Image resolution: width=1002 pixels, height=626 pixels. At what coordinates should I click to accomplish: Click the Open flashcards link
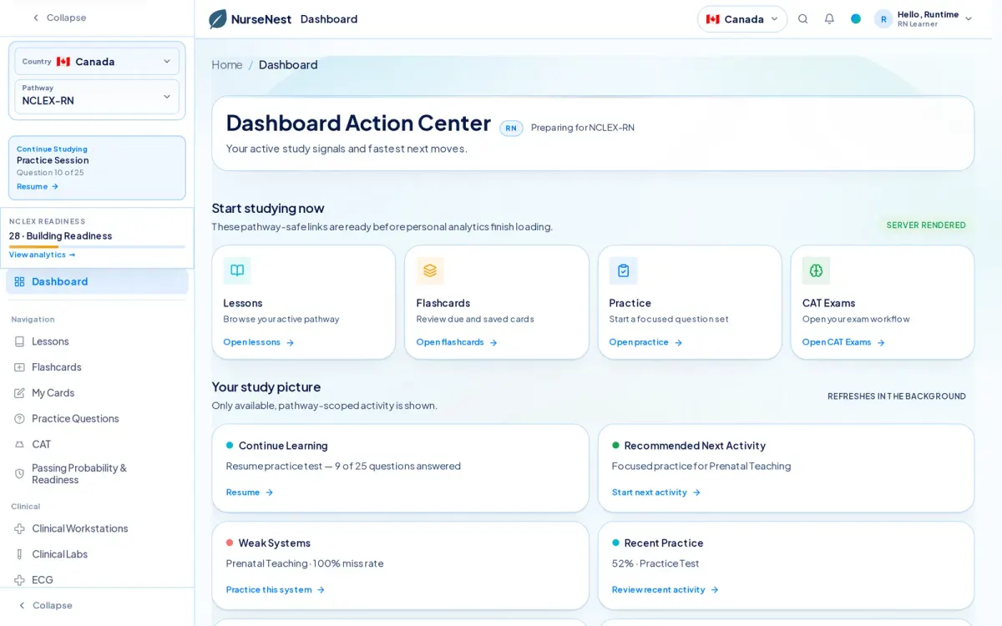pyautogui.click(x=457, y=343)
